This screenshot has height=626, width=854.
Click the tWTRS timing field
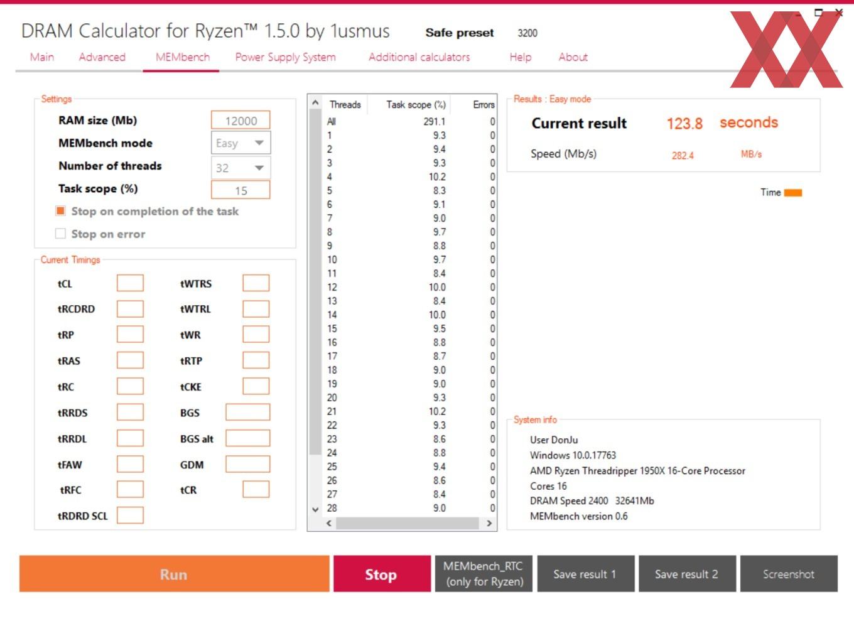pos(256,283)
